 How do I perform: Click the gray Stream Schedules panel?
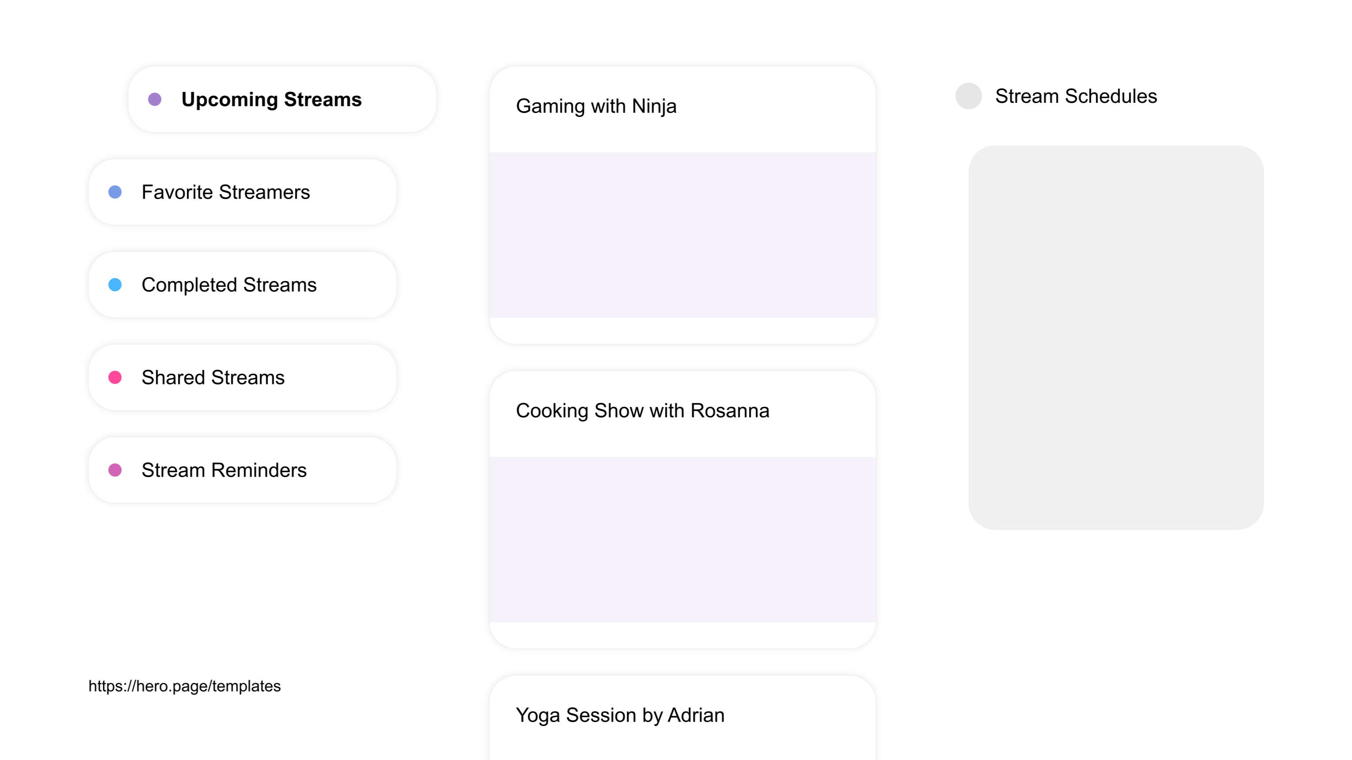tap(1116, 337)
